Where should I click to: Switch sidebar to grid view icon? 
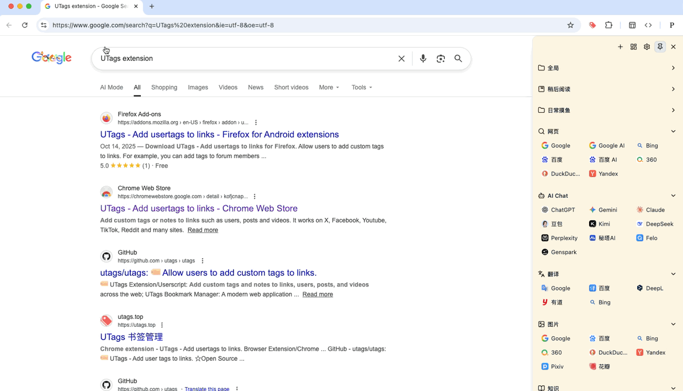point(633,47)
